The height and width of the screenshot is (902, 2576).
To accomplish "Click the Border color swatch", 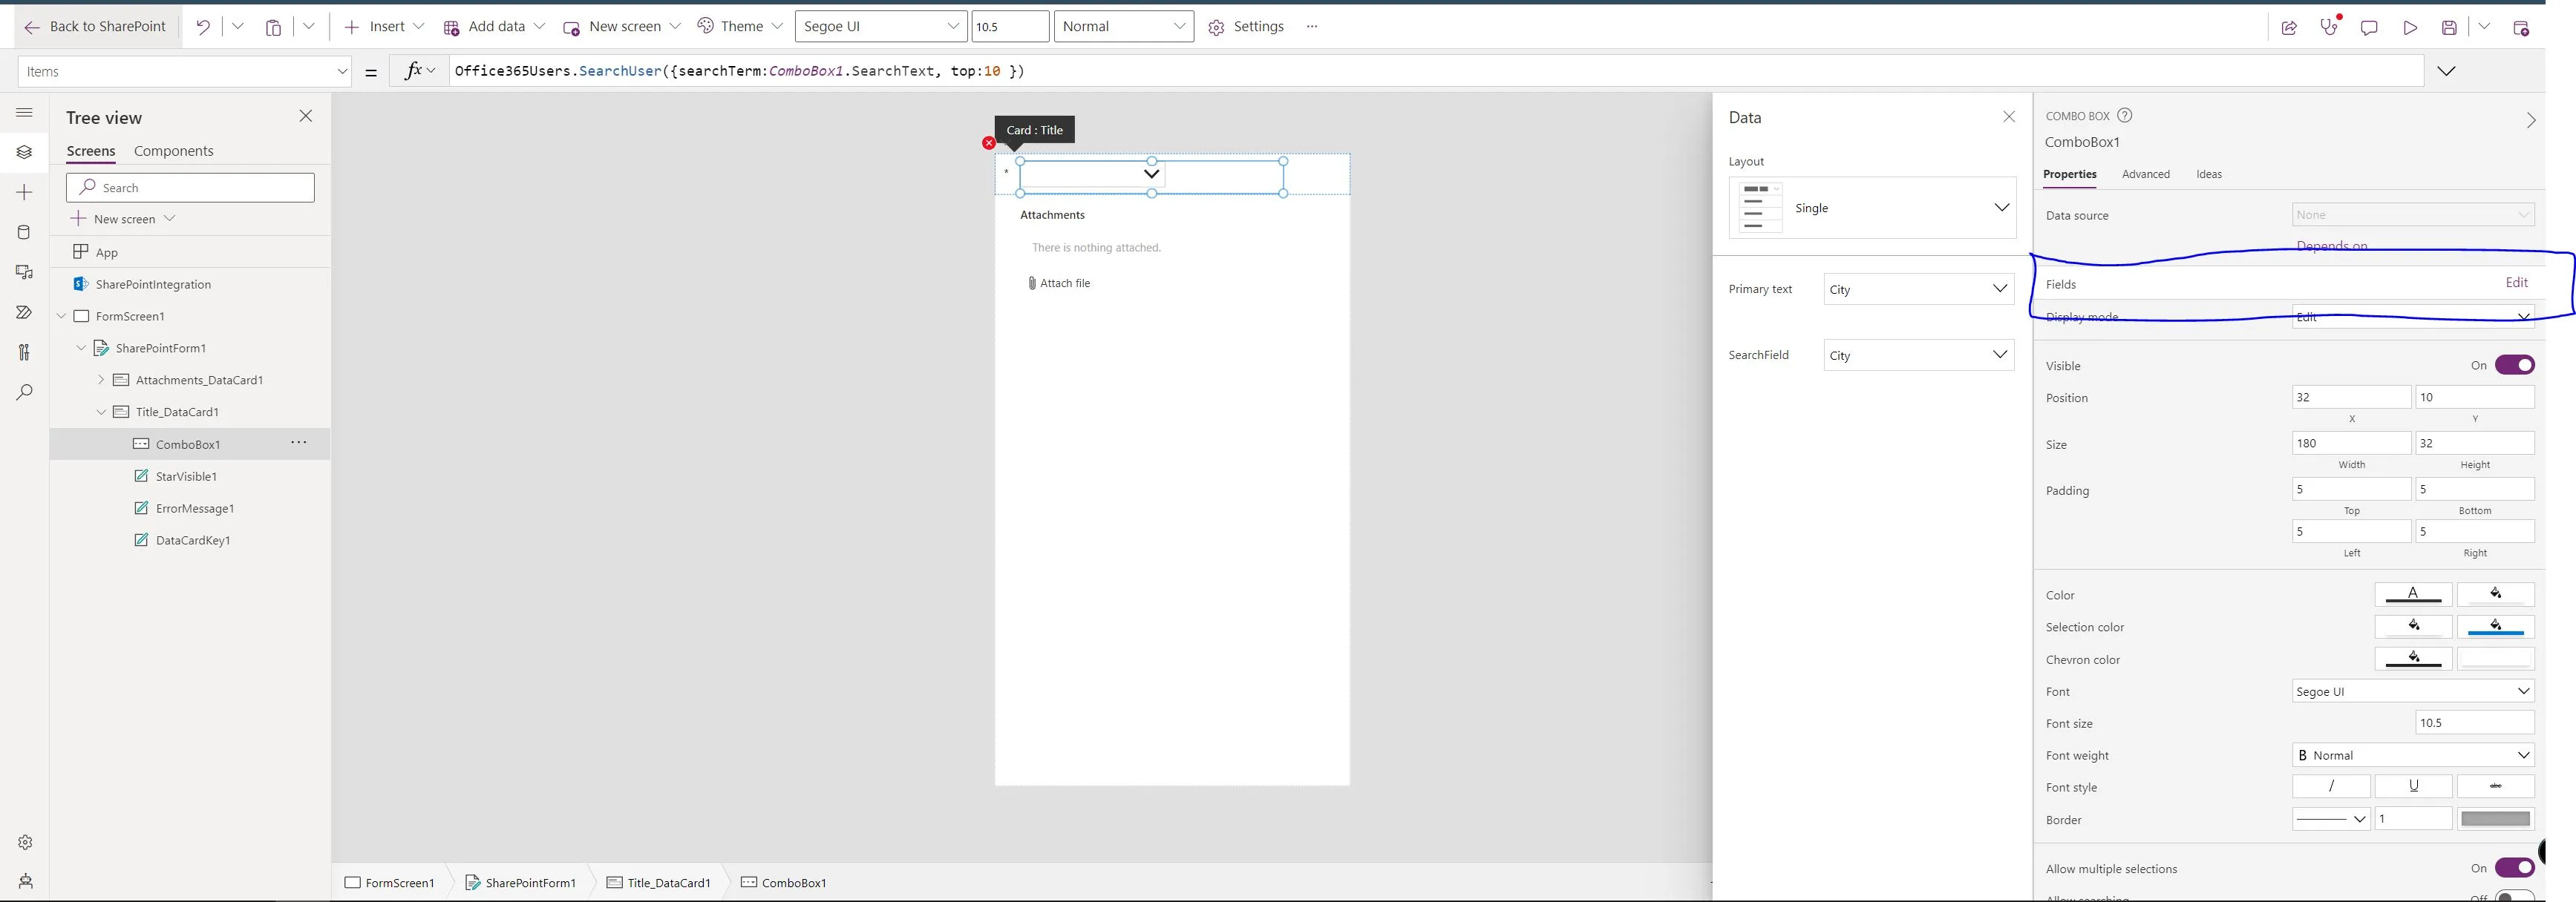I will [2495, 819].
